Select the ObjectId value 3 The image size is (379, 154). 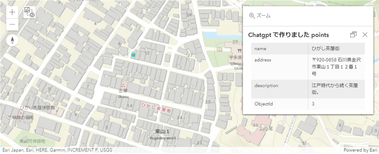click(x=313, y=104)
